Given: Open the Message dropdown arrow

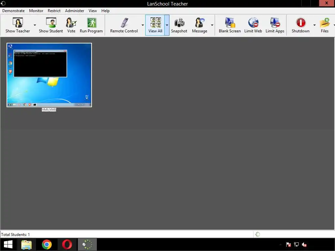Looking at the screenshot, I should point(212,25).
